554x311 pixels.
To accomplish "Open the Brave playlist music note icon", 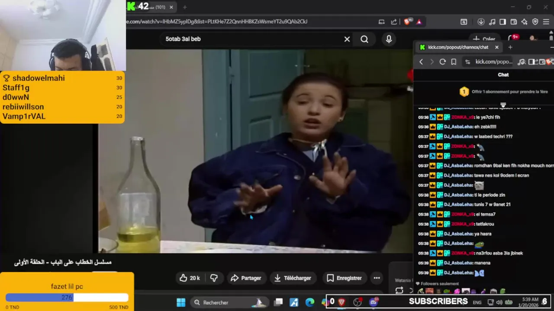I will (492, 22).
